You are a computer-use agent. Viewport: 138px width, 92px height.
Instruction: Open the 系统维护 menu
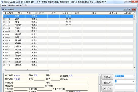11,5
